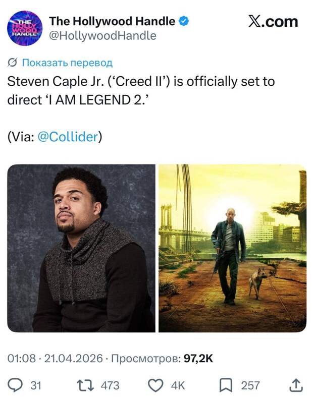The height and width of the screenshot is (400, 313).
Task: Click the repost arrows icon
Action: [87, 385]
